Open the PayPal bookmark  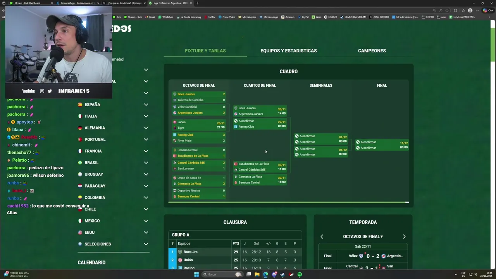click(x=303, y=17)
